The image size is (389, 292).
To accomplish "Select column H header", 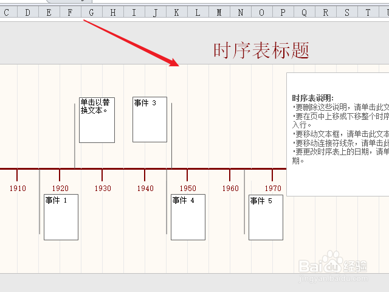I will coord(113,12).
